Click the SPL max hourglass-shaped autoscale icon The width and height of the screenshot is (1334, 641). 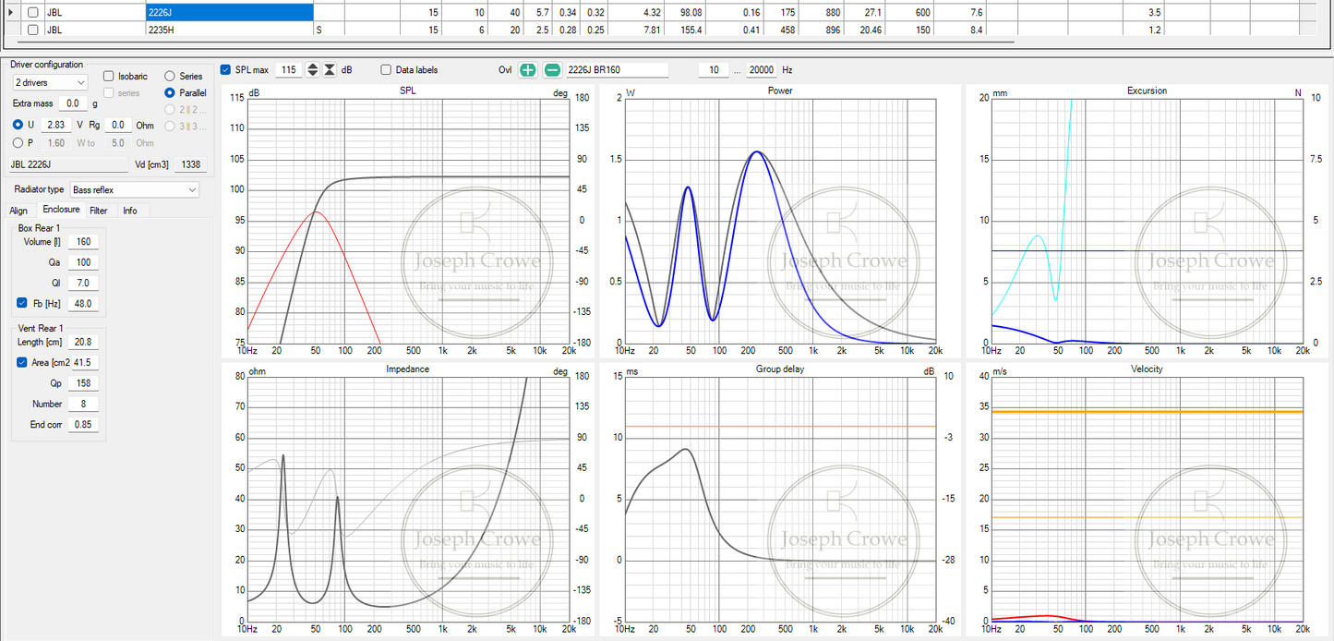pyautogui.click(x=330, y=70)
